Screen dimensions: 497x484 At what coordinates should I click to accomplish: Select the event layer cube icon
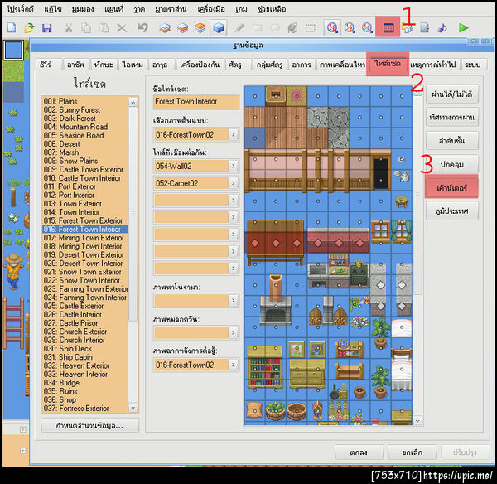(219, 28)
